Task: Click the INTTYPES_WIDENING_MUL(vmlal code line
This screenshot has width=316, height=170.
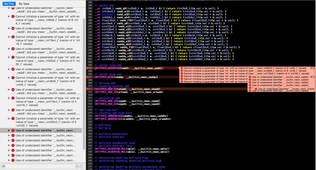Action: coord(132,149)
